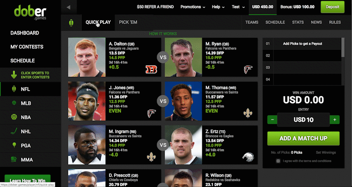Click the ADD A MATCH UP button

pos(303,139)
